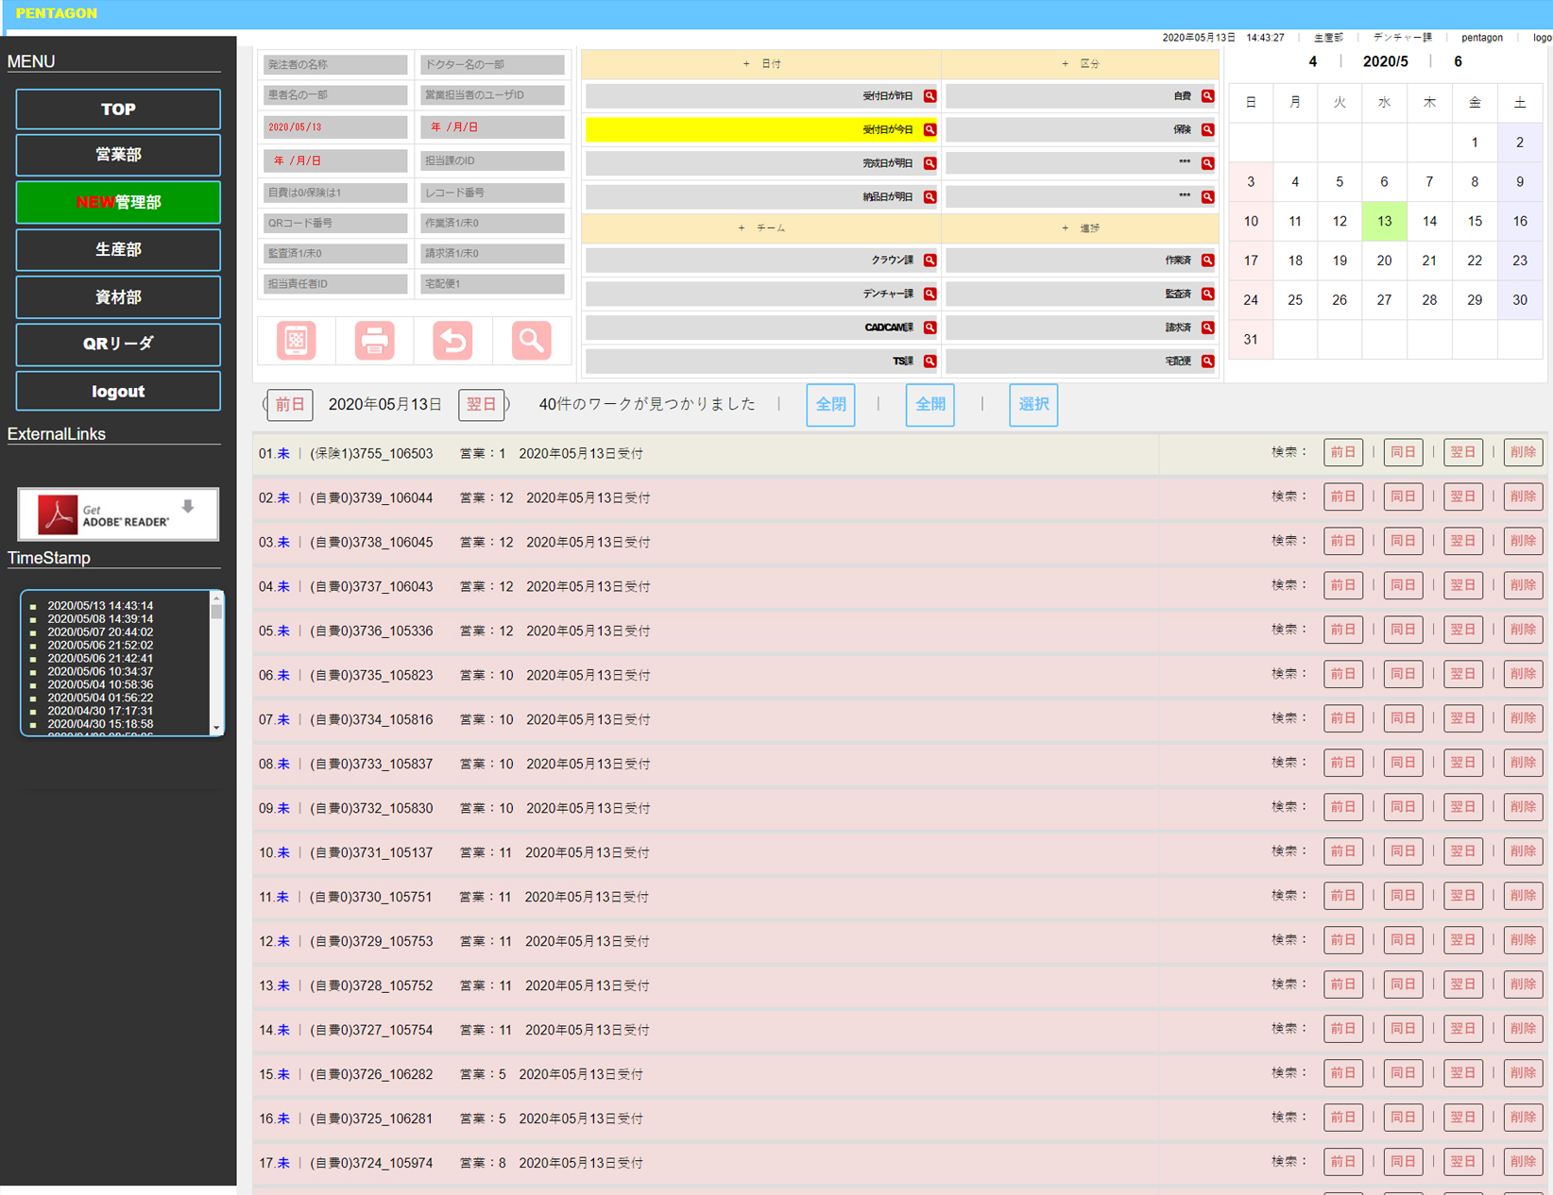Image resolution: width=1553 pixels, height=1195 pixels.
Task: Expand the 日付 filter header
Action: [x=760, y=64]
